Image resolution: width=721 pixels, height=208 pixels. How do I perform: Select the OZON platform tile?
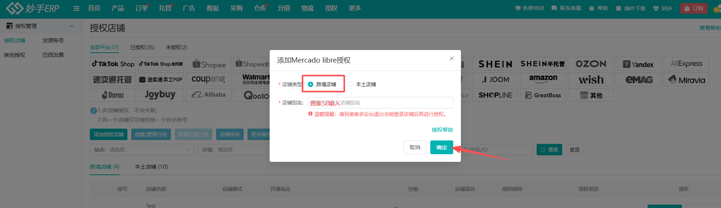591,64
